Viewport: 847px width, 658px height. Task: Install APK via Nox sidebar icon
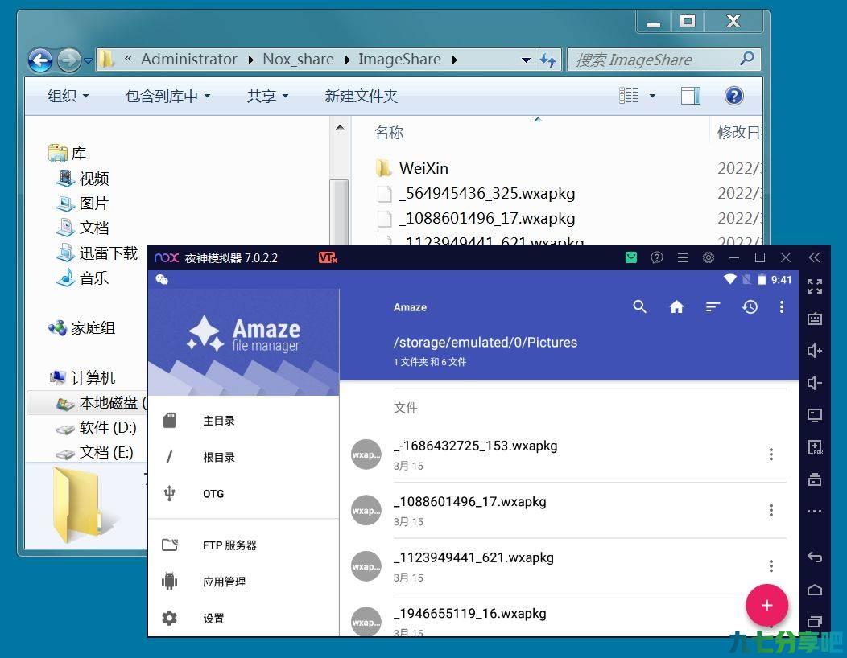[x=815, y=447]
